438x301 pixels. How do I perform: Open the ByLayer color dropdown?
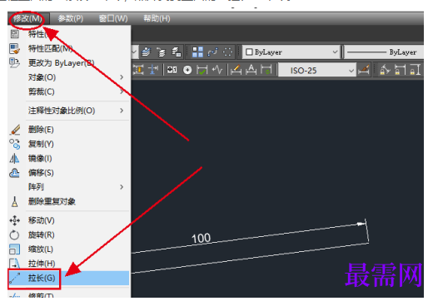(291, 52)
